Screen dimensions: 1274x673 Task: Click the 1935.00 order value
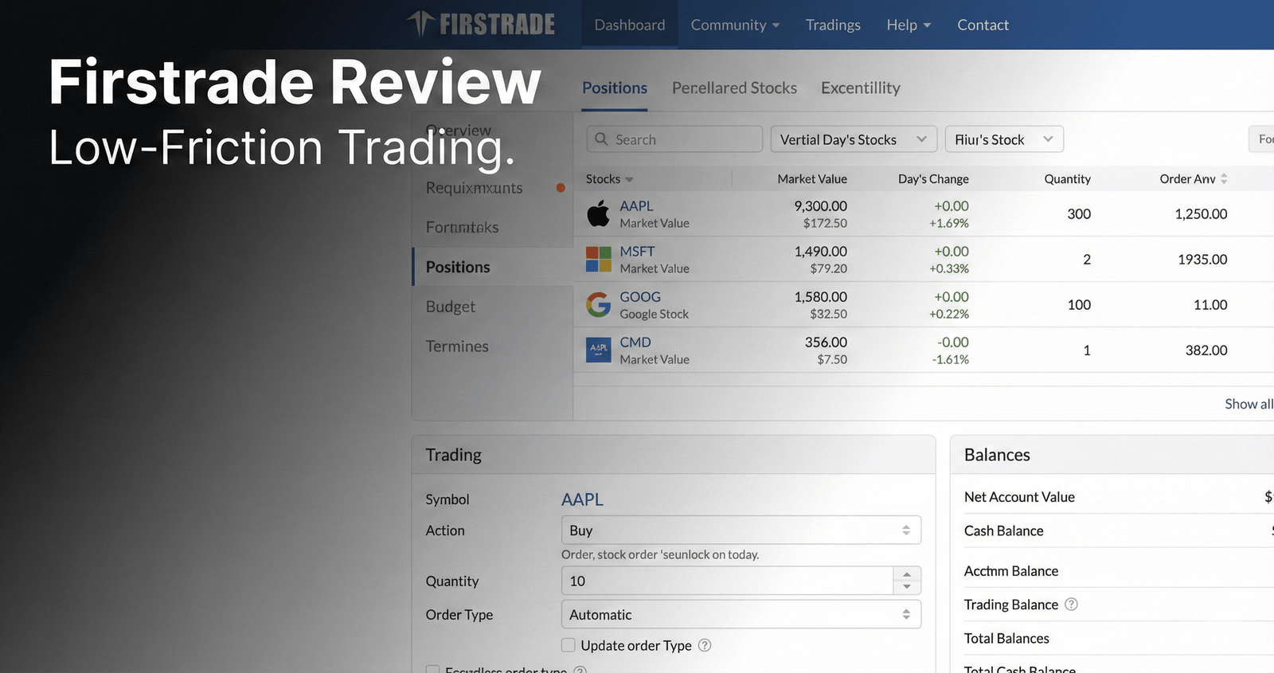point(1202,259)
